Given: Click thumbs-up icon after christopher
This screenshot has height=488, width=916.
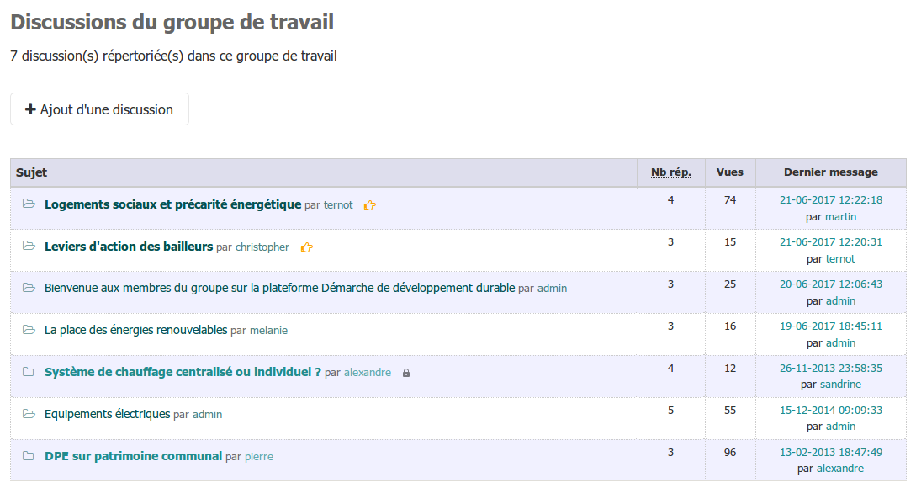Looking at the screenshot, I should click(307, 247).
